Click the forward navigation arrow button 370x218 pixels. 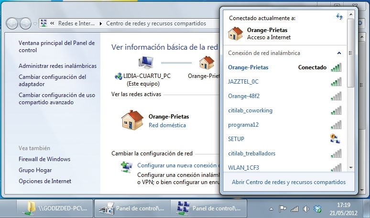25,23
